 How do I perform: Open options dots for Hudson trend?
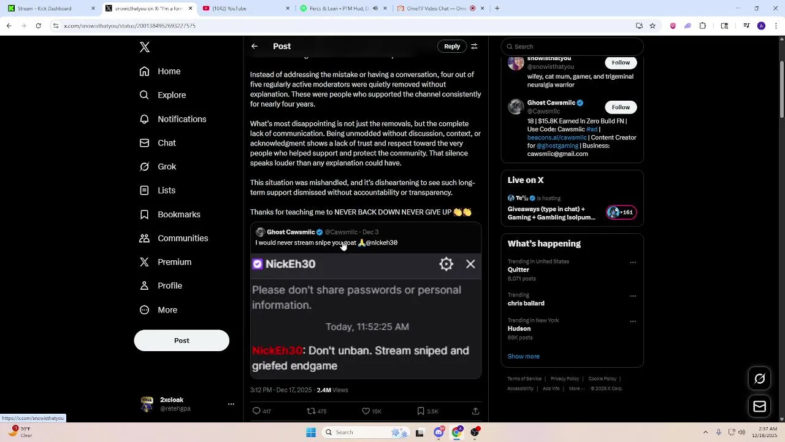coord(633,322)
